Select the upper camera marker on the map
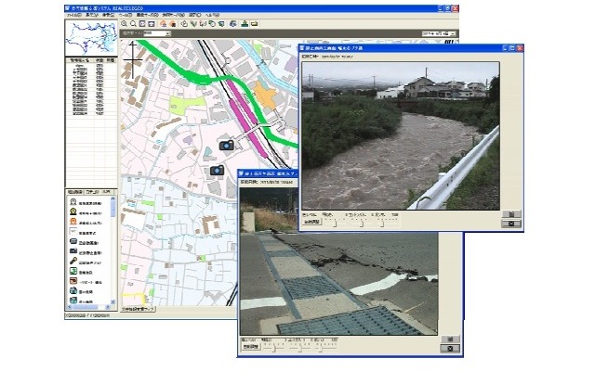This screenshot has width=595, height=371. coord(227,145)
